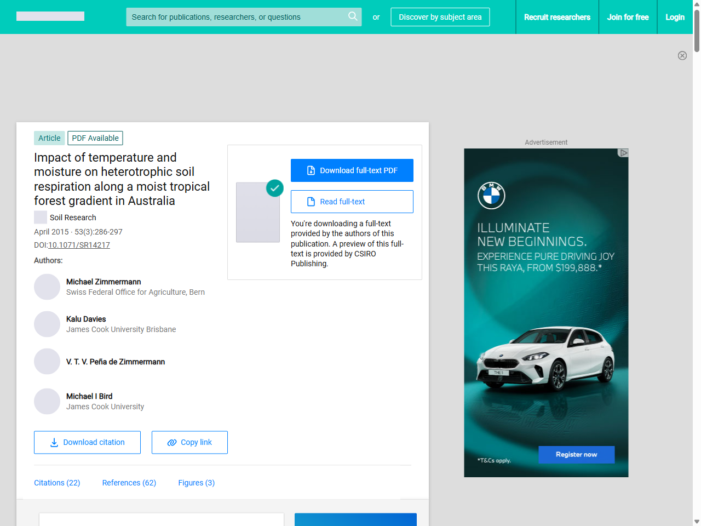Image resolution: width=701 pixels, height=526 pixels.
Task: Click Download citation button
Action: click(87, 442)
